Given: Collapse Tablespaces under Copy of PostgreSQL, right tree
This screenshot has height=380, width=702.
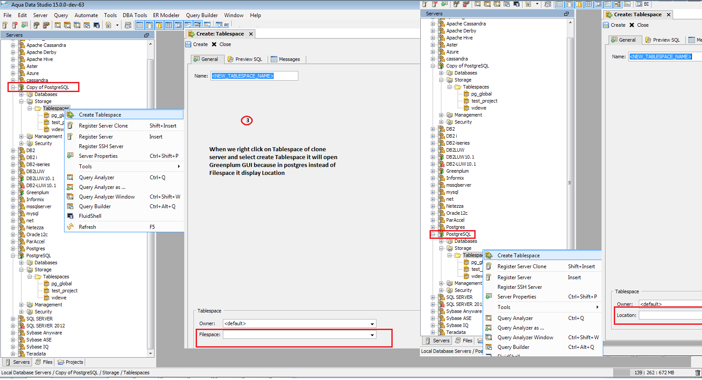Looking at the screenshot, I should pyautogui.click(x=450, y=87).
